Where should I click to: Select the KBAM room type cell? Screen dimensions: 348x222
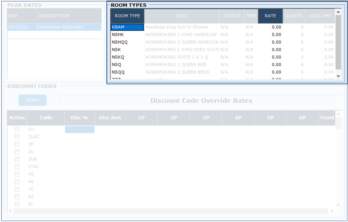(x=127, y=27)
